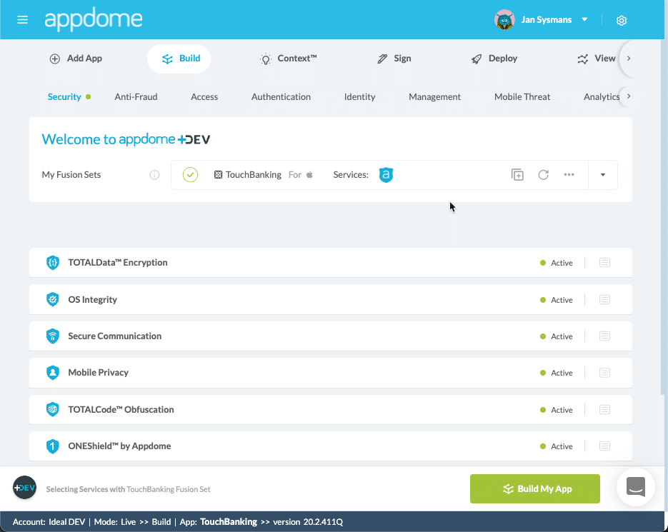
Task: Switch to the Anti-Fraud tab
Action: (136, 96)
